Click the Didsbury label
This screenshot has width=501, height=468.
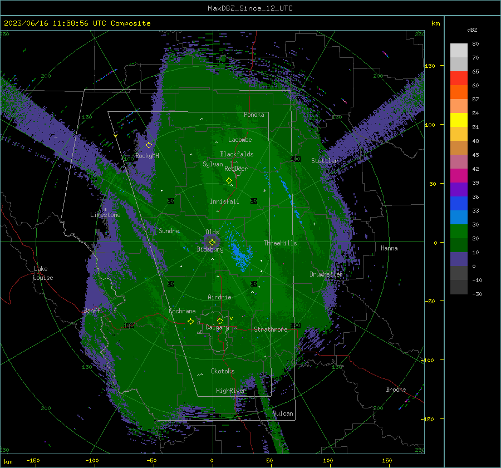[210, 249]
